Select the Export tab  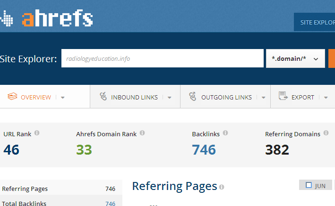(303, 98)
